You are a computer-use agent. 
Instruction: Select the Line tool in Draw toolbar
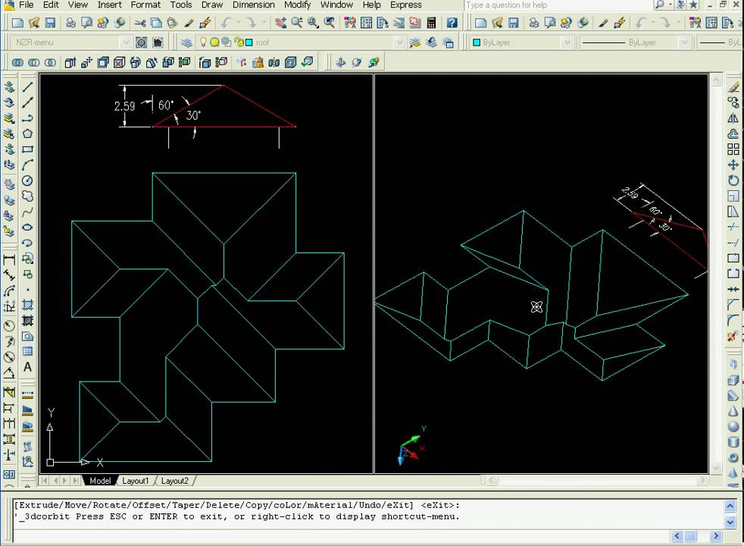[x=27, y=86]
